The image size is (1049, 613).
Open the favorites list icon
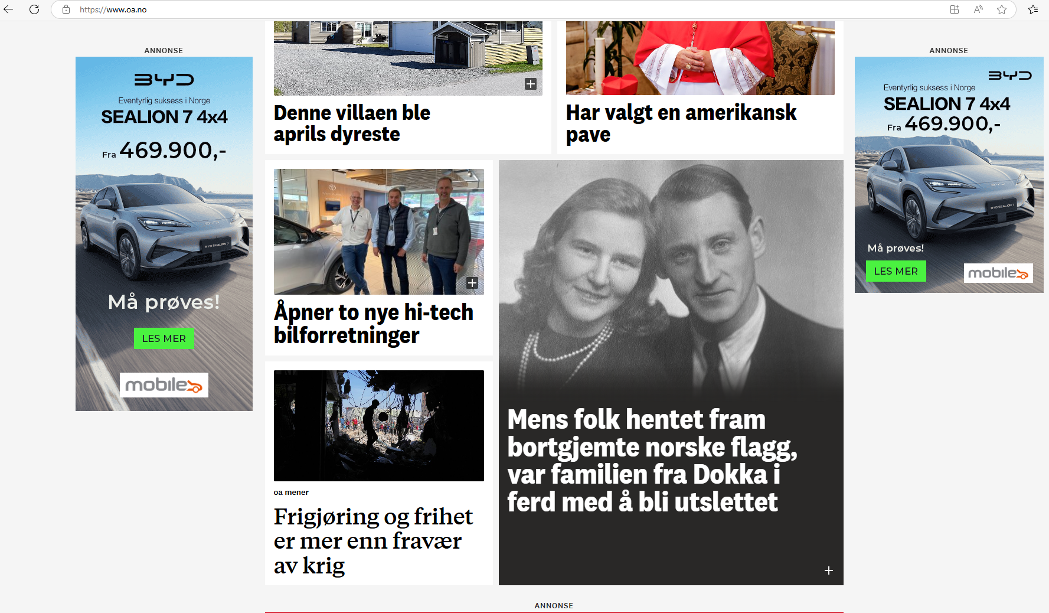click(1033, 9)
